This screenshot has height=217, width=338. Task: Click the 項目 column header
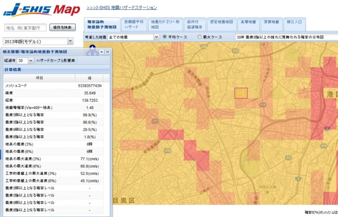pyautogui.click(x=39, y=78)
